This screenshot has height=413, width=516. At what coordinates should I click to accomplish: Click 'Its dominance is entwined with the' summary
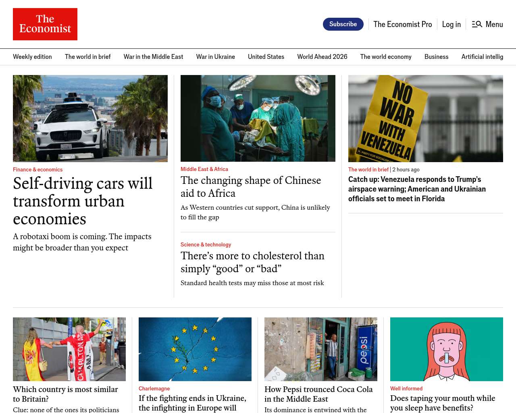pos(316,410)
